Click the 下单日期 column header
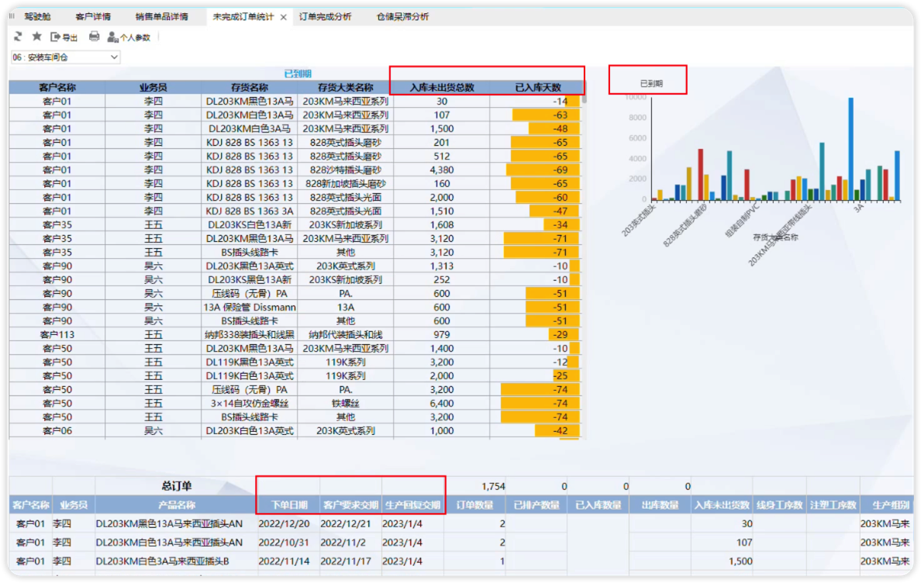Image resolution: width=921 pixels, height=583 pixels. [289, 505]
